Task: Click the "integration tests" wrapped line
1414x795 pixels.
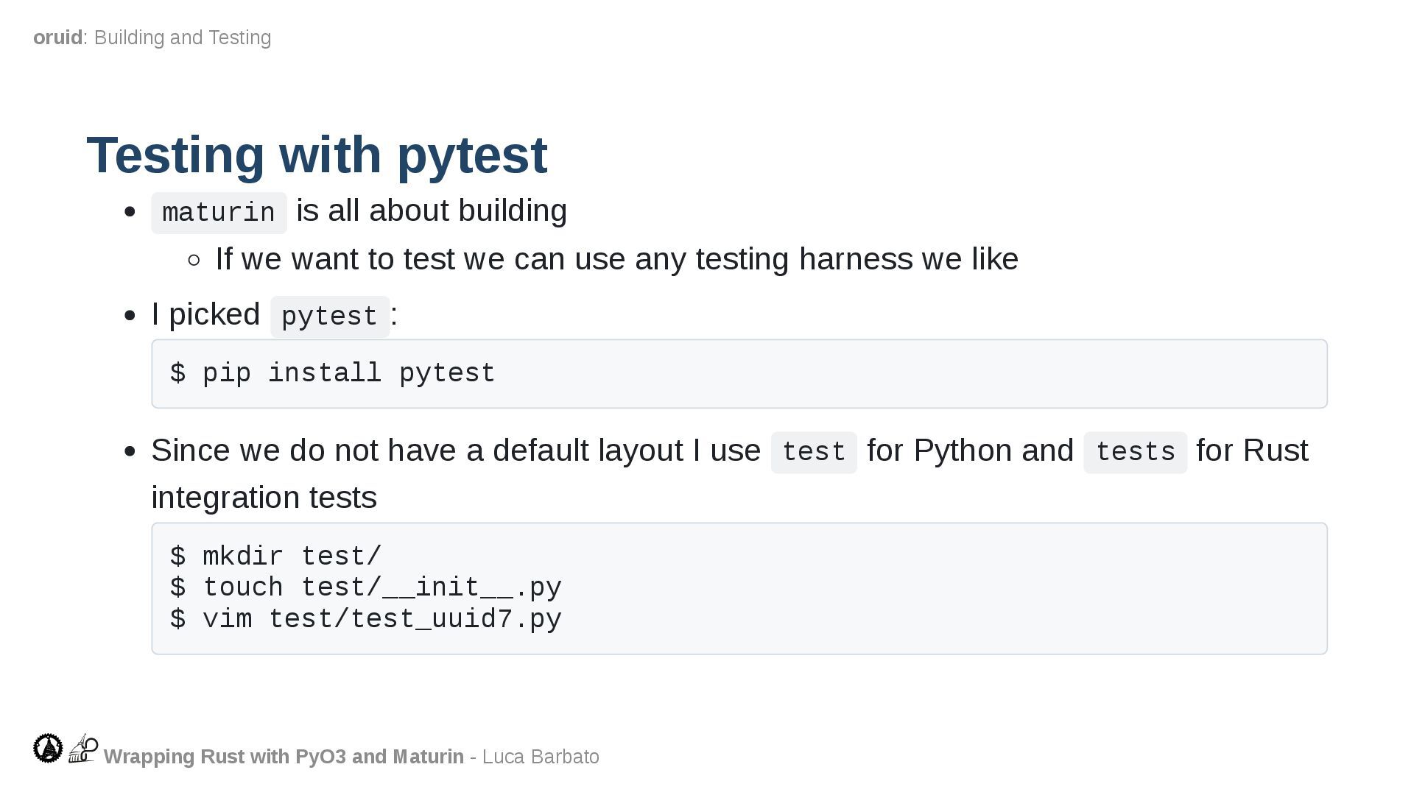Action: point(264,498)
